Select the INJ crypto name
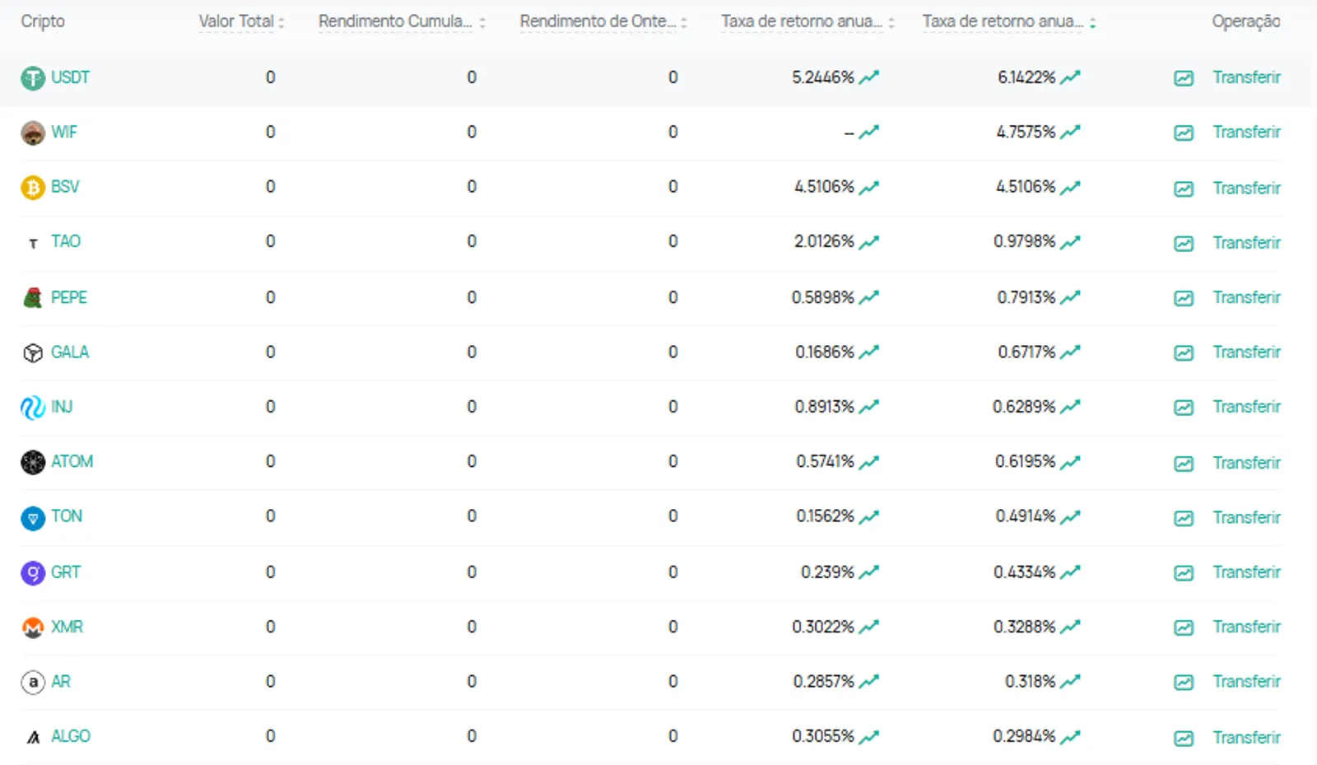This screenshot has width=1317, height=765. coord(62,407)
